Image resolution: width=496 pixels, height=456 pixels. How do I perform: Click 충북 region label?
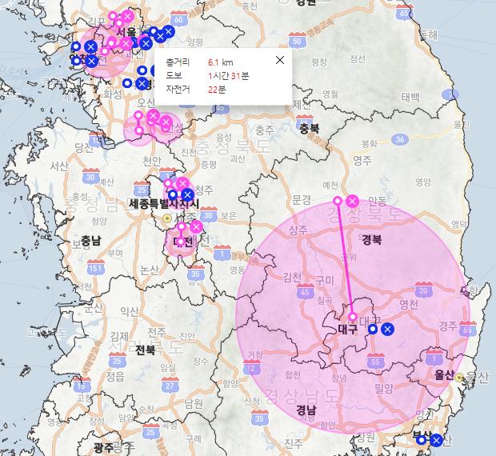click(310, 128)
